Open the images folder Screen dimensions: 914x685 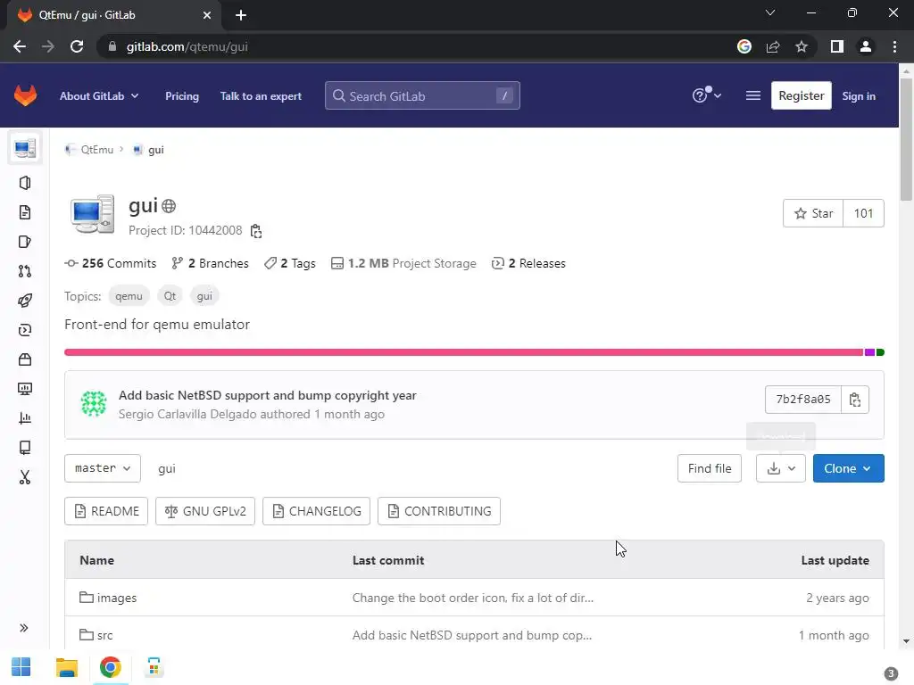coord(117,598)
